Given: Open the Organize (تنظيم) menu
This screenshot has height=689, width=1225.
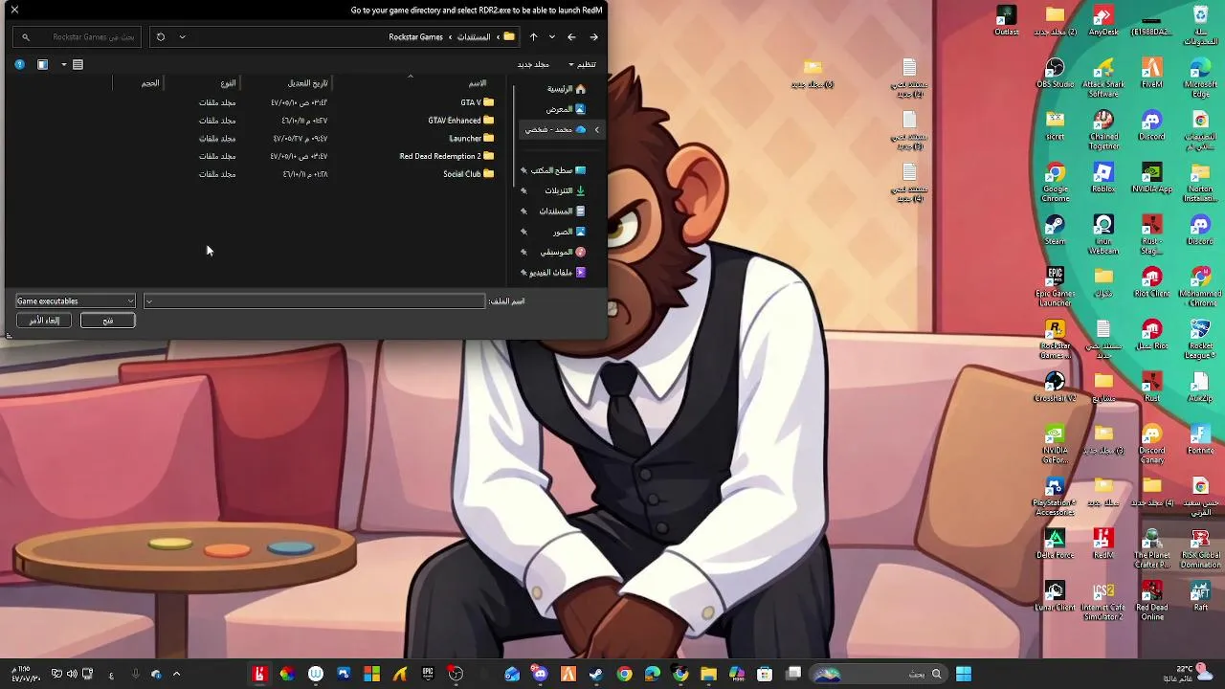Looking at the screenshot, I should (x=582, y=64).
